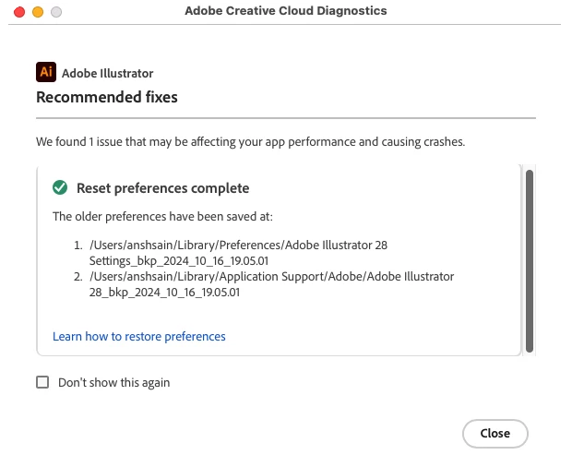Click the fixes panel vertical scrollbar
The width and height of the screenshot is (572, 455).
(x=529, y=258)
